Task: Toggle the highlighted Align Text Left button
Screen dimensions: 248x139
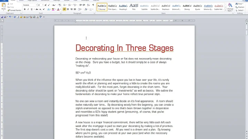Action: click(64, 9)
